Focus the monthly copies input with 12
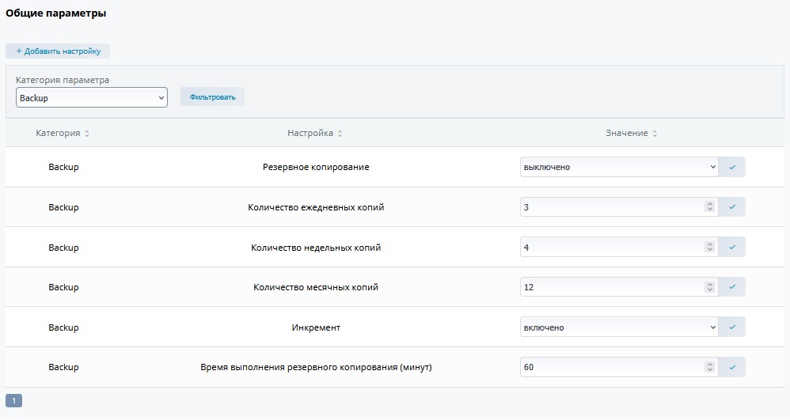The image size is (790, 420). coord(610,287)
